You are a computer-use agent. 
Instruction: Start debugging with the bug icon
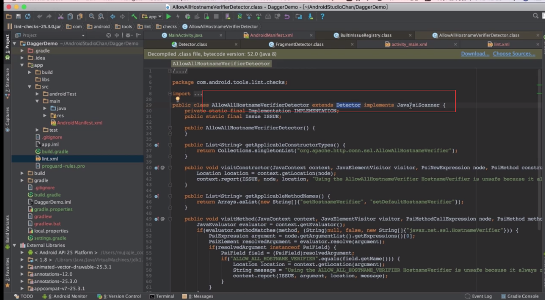click(x=188, y=16)
